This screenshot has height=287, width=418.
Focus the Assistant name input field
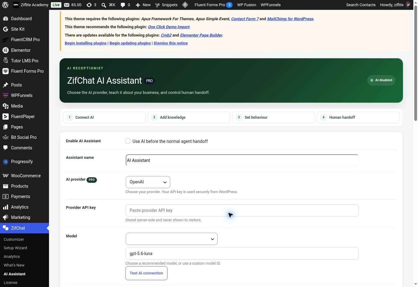point(242,160)
